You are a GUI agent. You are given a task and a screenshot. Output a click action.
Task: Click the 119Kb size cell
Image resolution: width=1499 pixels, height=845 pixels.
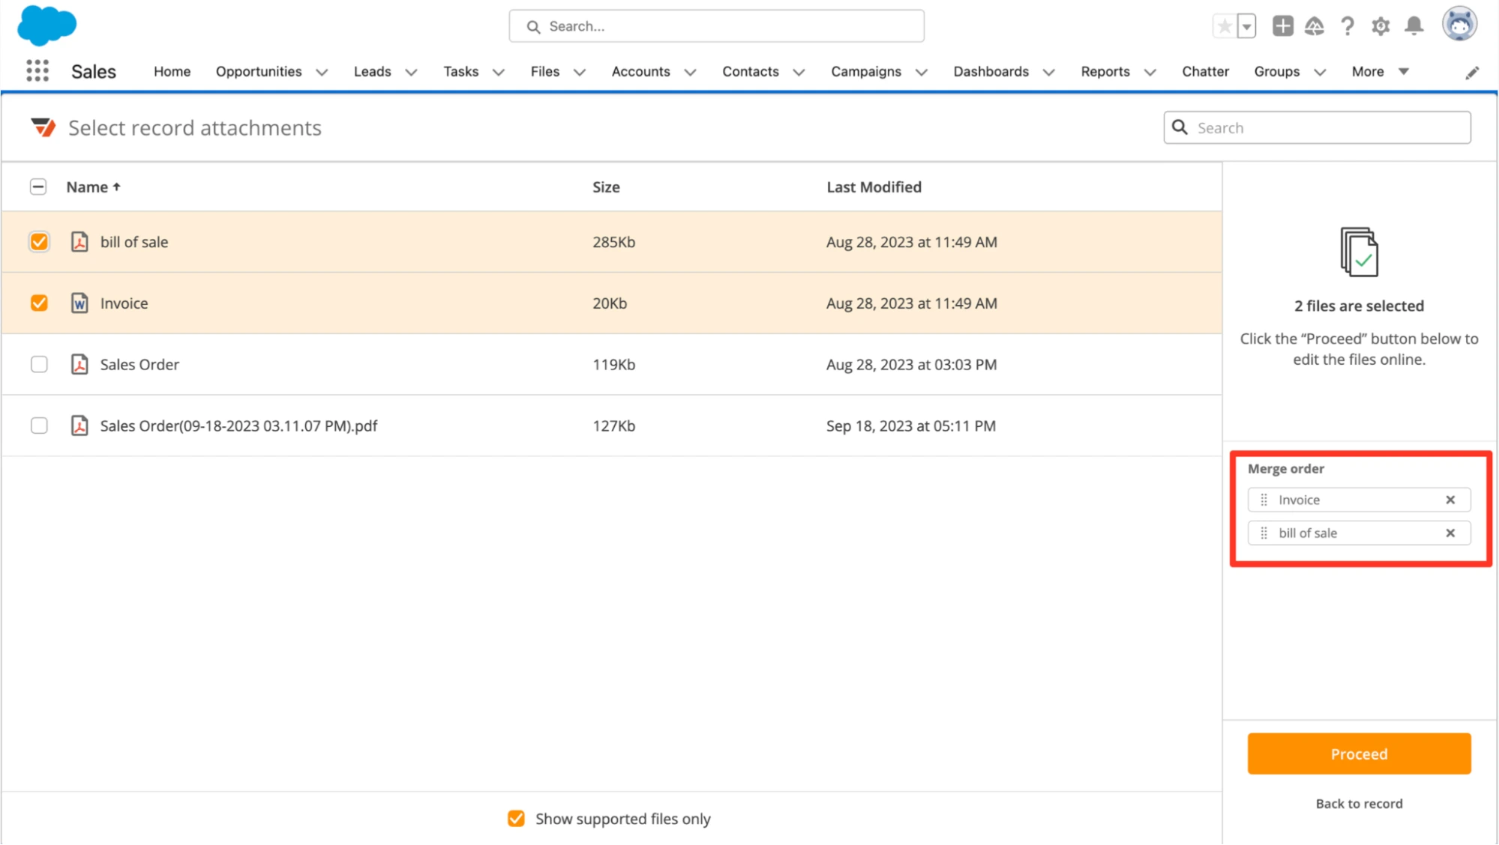point(613,365)
